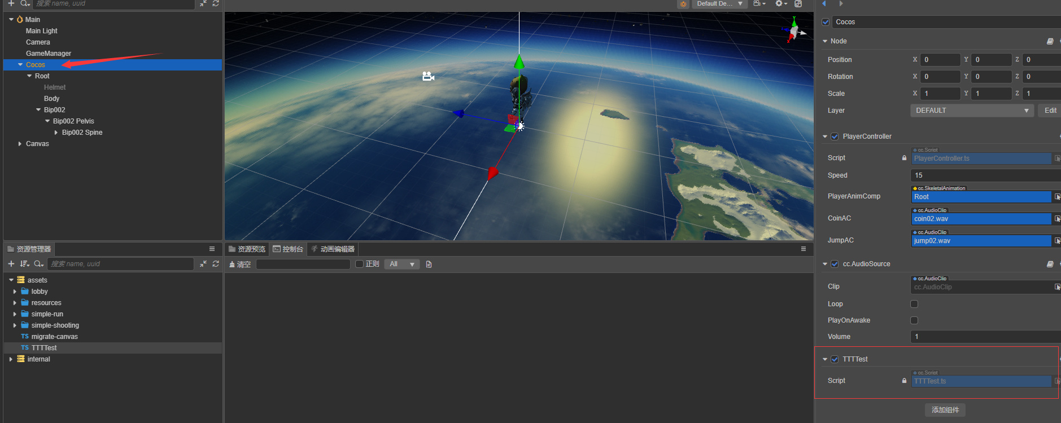
Task: Open asset sort options
Action: [24, 264]
